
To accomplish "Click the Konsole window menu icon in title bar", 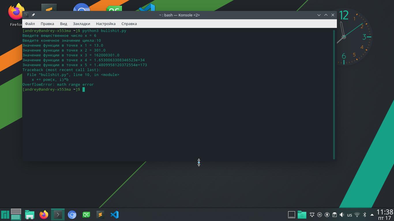I will (26, 15).
